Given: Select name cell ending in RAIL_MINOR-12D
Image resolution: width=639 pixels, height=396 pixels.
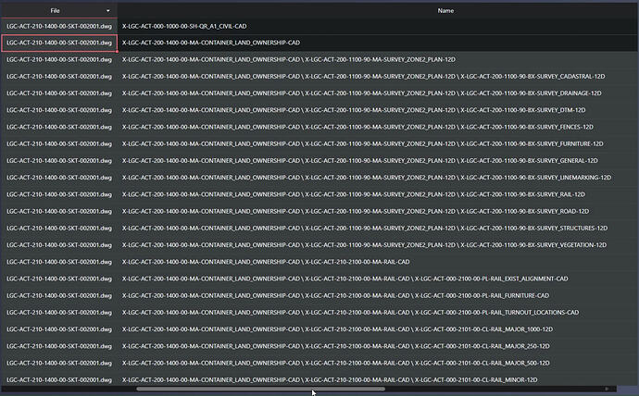Looking at the screenshot, I should click(378, 379).
